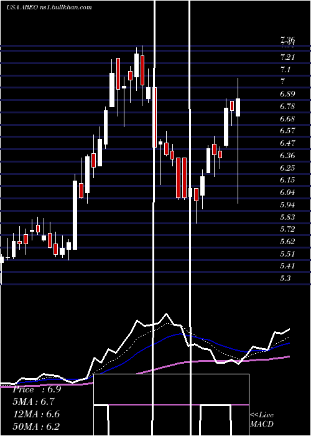Click the 5.83 price axis label
The height and width of the screenshot is (436, 311).
click(287, 217)
